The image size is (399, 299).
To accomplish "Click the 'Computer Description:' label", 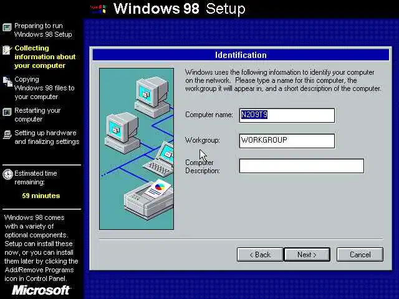I will pos(202,166).
